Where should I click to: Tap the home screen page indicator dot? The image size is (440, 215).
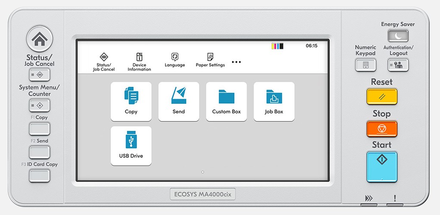click(x=203, y=172)
